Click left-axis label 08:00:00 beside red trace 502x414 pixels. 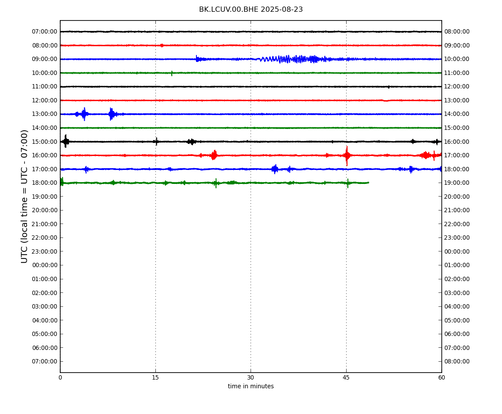45,45
